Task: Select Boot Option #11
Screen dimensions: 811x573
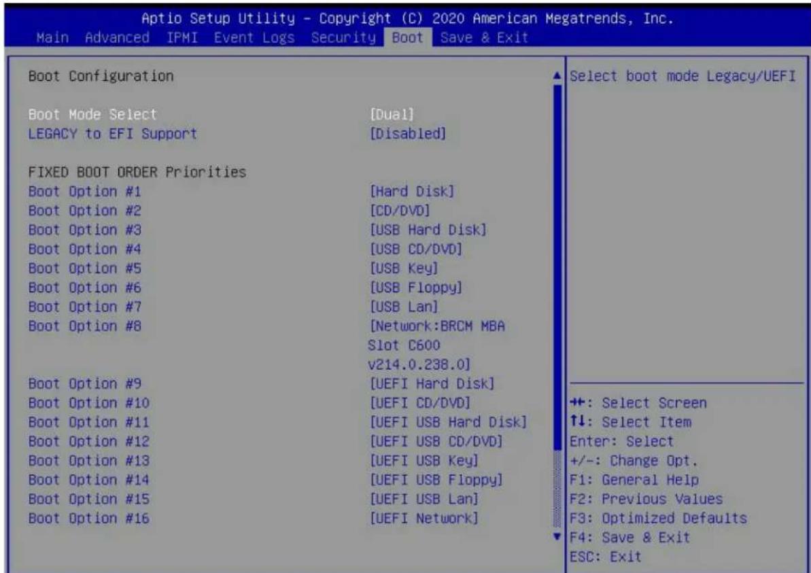Action: (x=88, y=423)
